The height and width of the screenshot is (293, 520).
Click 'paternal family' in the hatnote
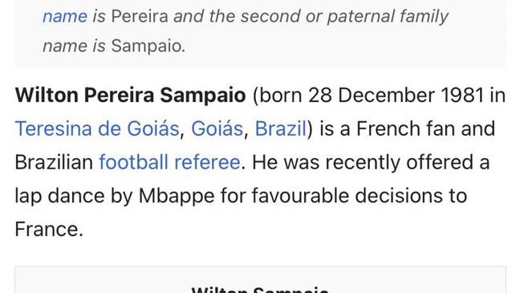pos(388,16)
